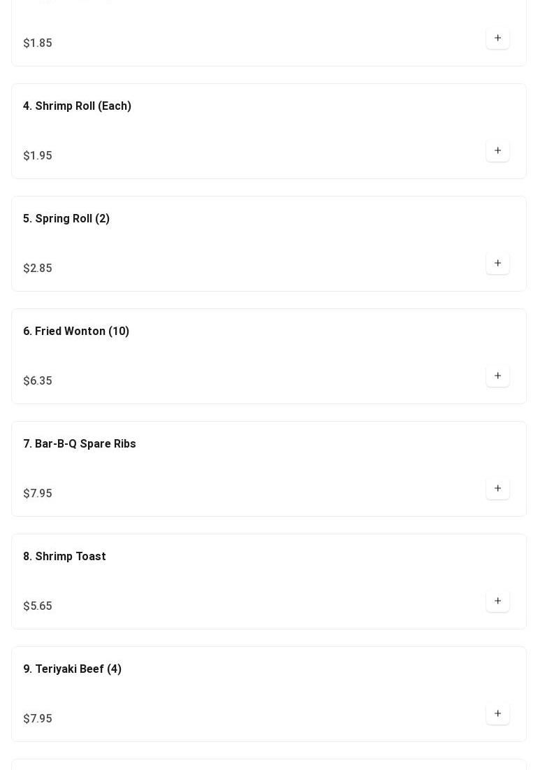Viewport: 538px width, 770px height.
Task: Add Bar-B-Q Spare Ribs to the order
Action: [x=497, y=489]
